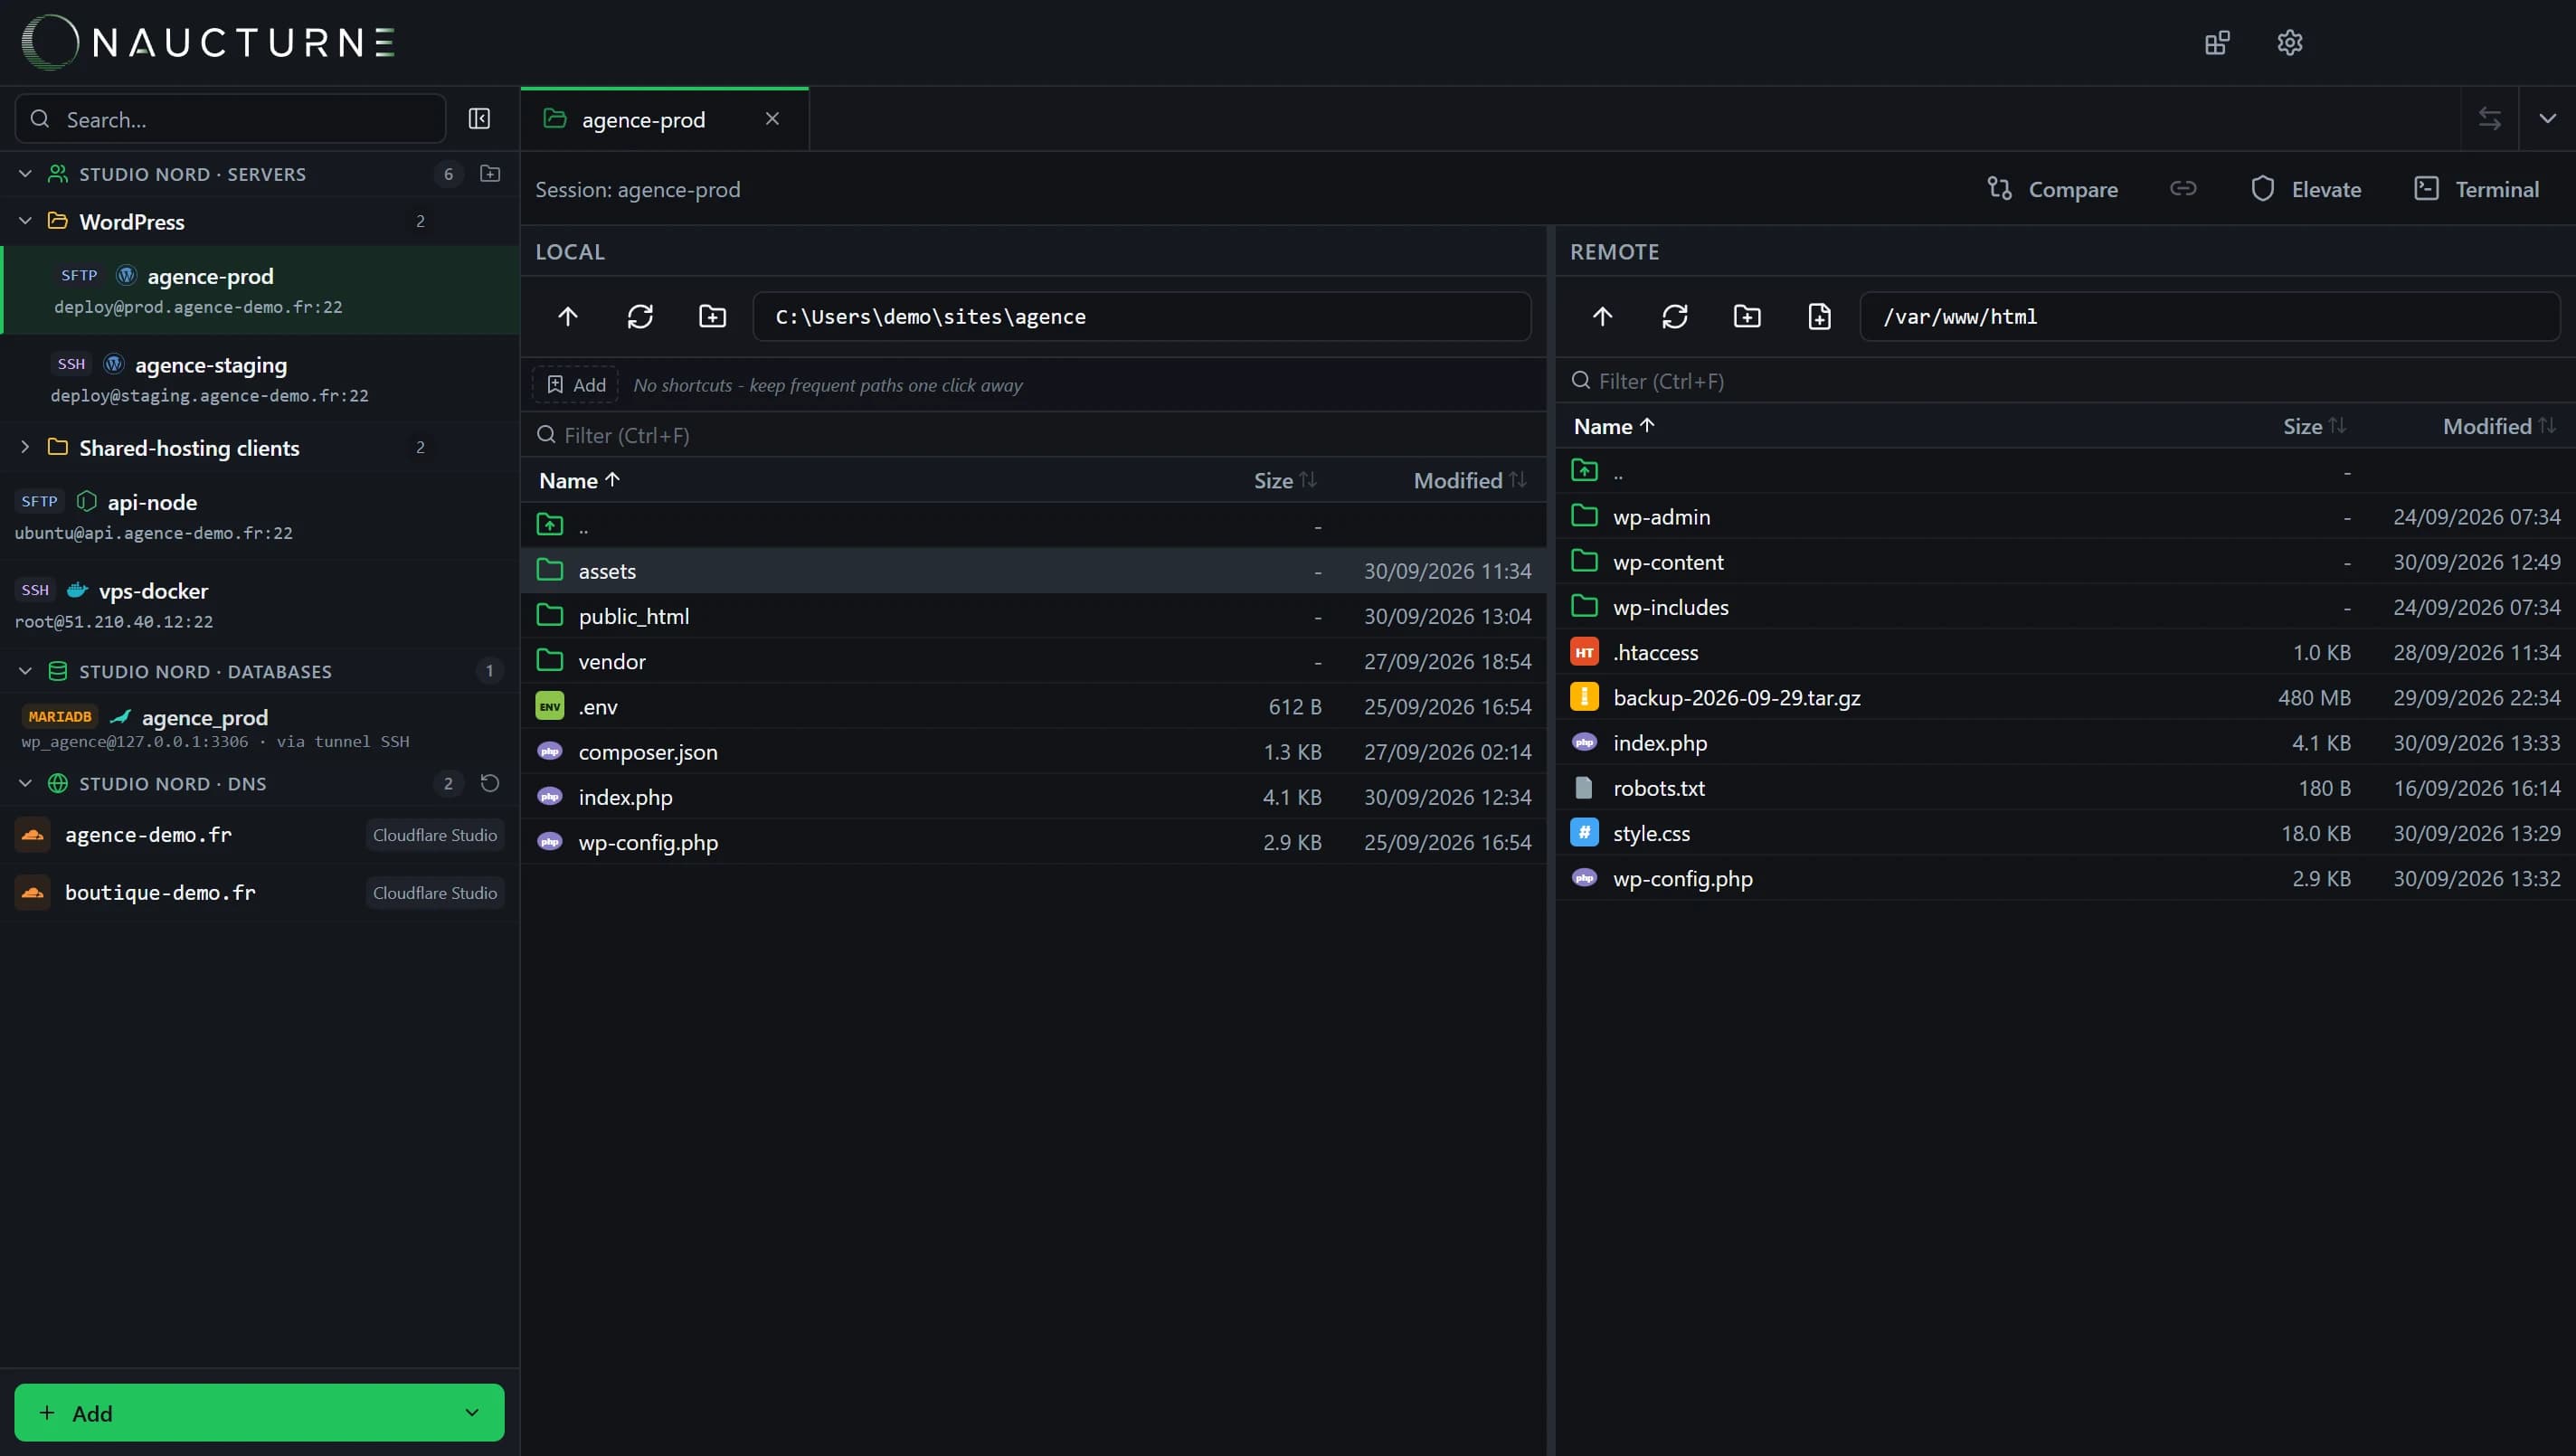Open remote parent directory row

point(2065,471)
